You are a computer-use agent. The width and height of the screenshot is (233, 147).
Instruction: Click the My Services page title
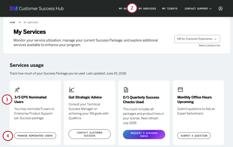30,32
